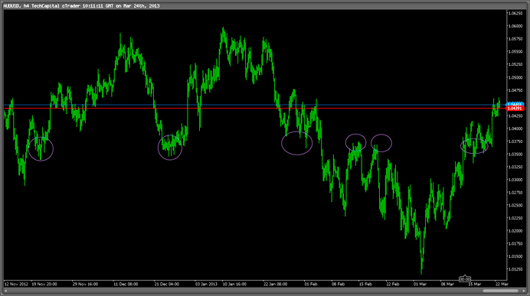The image size is (530, 296).
Task: Click the 1.06000 price axis label
Action: click(x=515, y=26)
